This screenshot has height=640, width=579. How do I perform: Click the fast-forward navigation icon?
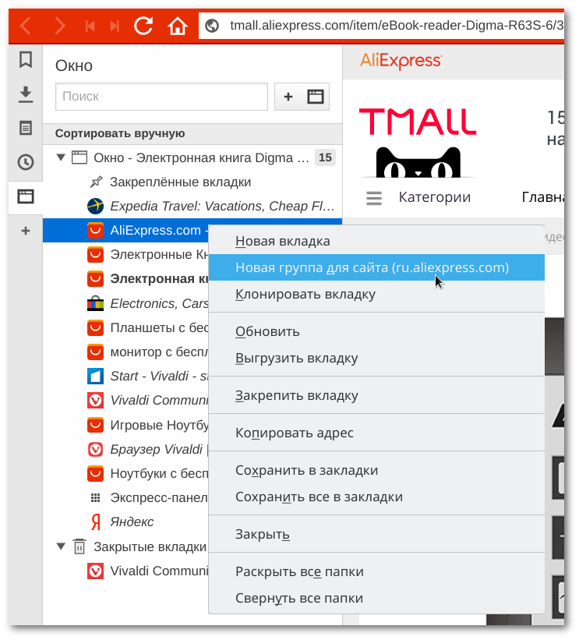click(115, 27)
